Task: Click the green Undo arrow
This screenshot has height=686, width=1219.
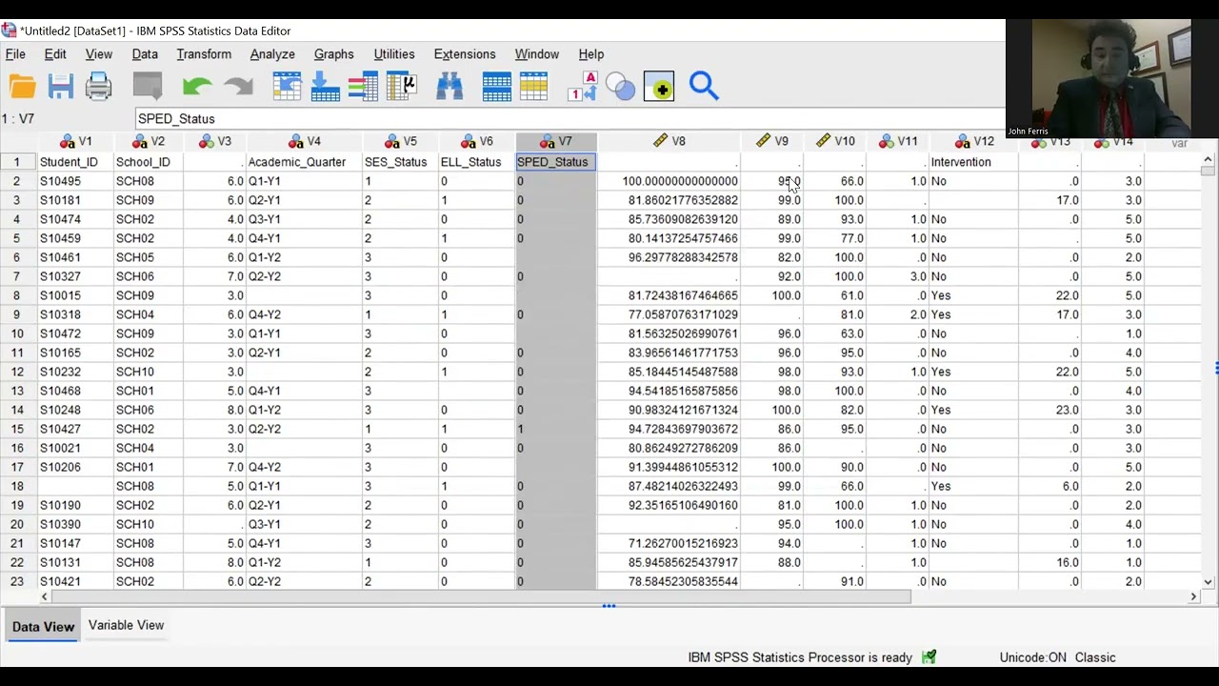Action: click(197, 87)
